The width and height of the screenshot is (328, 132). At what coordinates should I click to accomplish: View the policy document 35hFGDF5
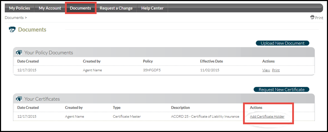pos(266,70)
